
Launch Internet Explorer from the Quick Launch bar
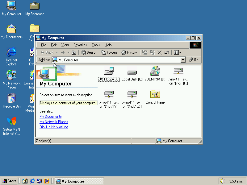[x=32, y=181]
